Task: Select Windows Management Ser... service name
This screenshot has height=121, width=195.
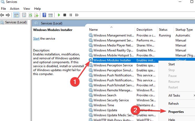Action: [113, 40]
